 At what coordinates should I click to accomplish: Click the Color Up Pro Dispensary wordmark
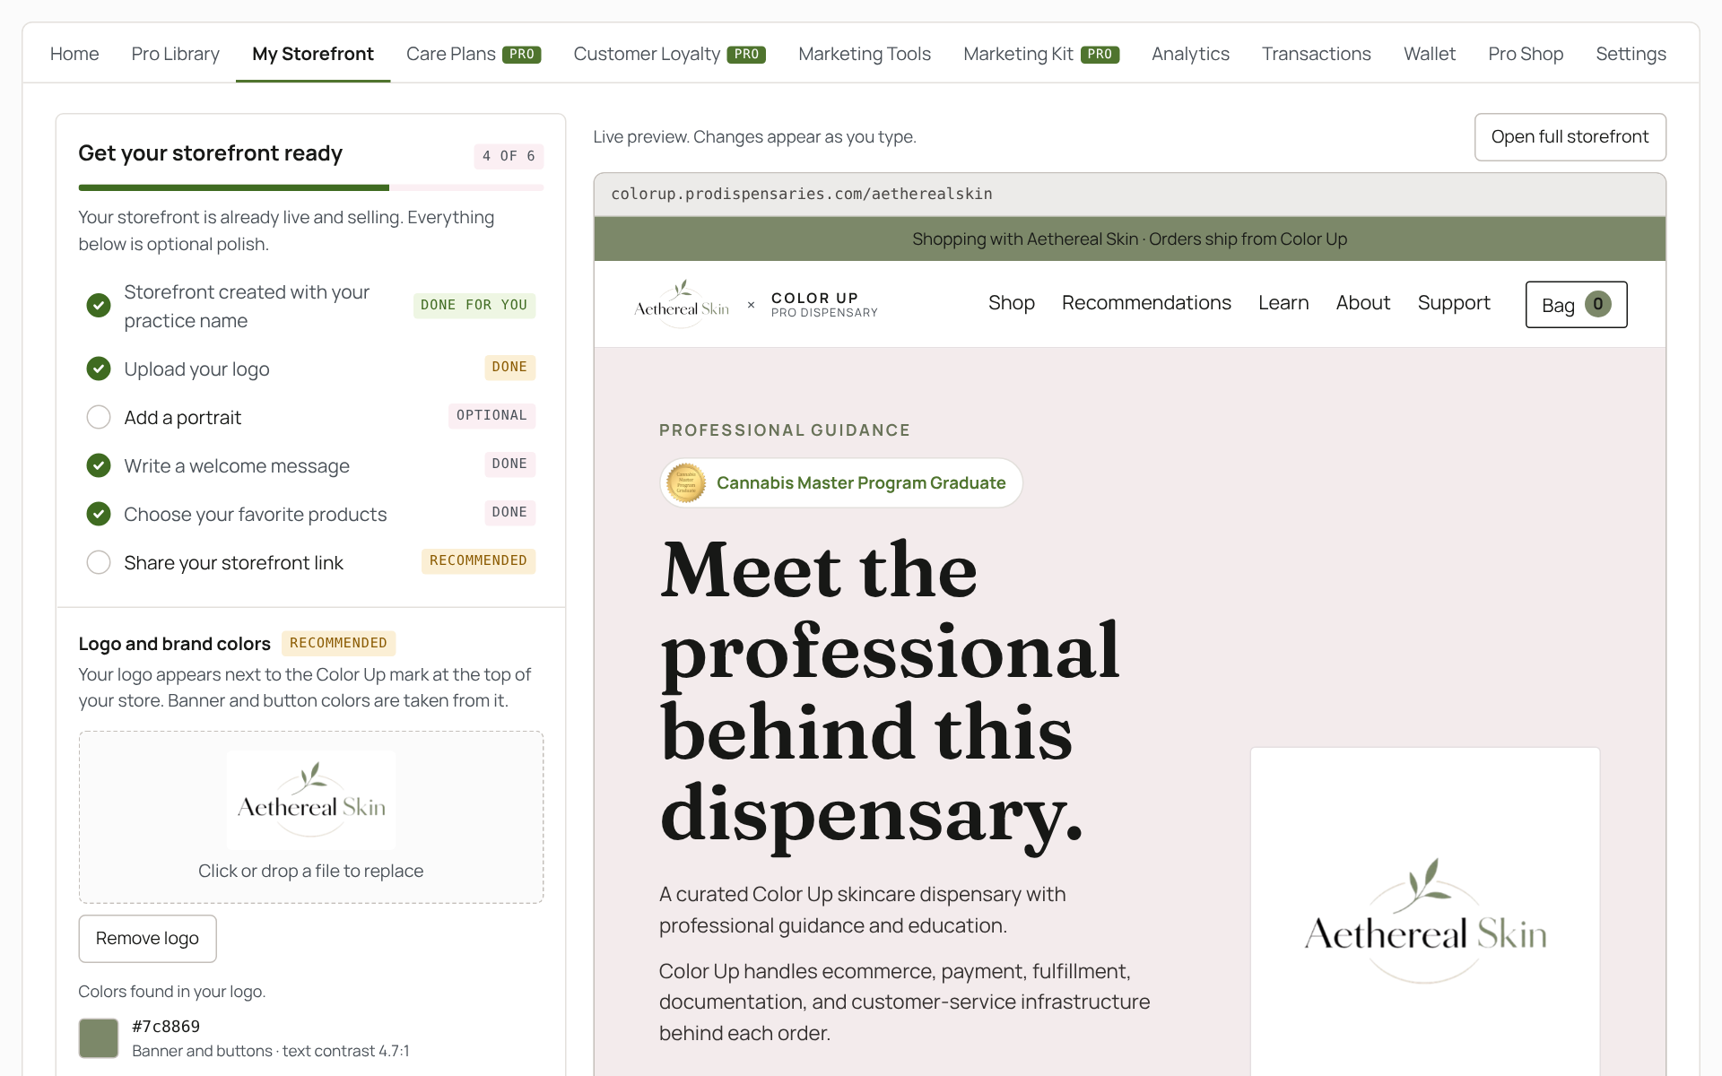(x=824, y=305)
